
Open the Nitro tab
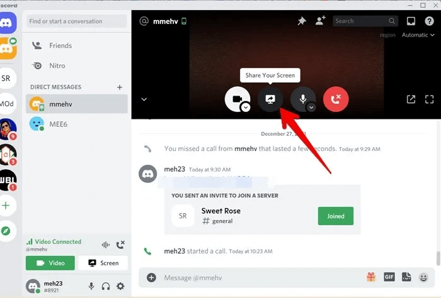coord(76,65)
